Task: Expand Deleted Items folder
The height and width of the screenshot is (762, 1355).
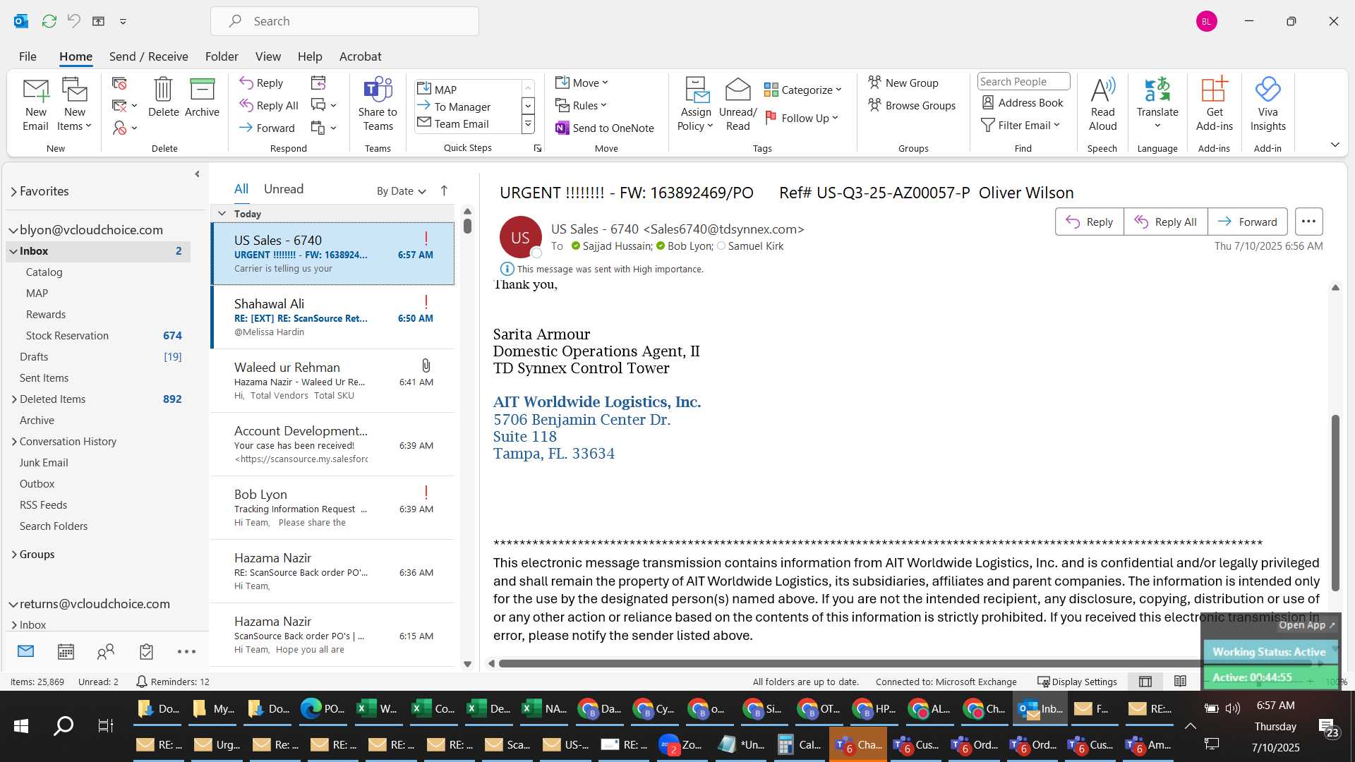Action: (14, 399)
